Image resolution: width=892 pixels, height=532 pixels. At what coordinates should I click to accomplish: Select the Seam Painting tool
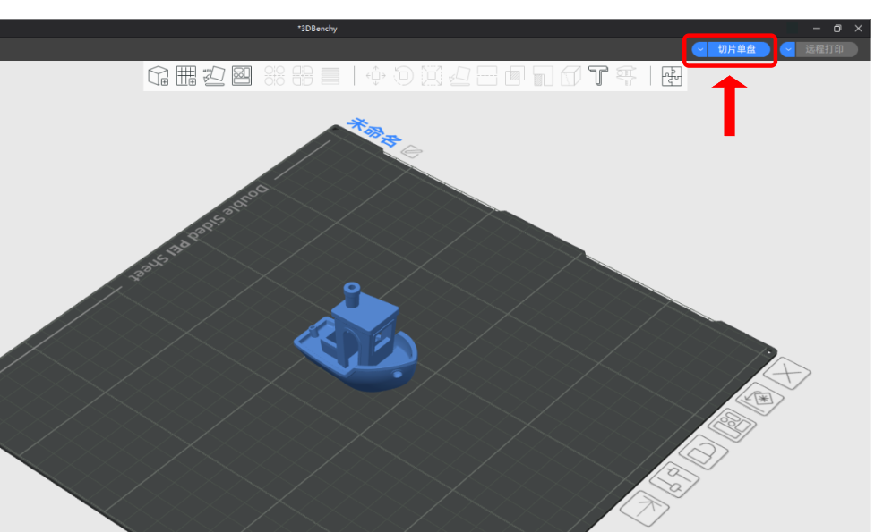click(570, 75)
